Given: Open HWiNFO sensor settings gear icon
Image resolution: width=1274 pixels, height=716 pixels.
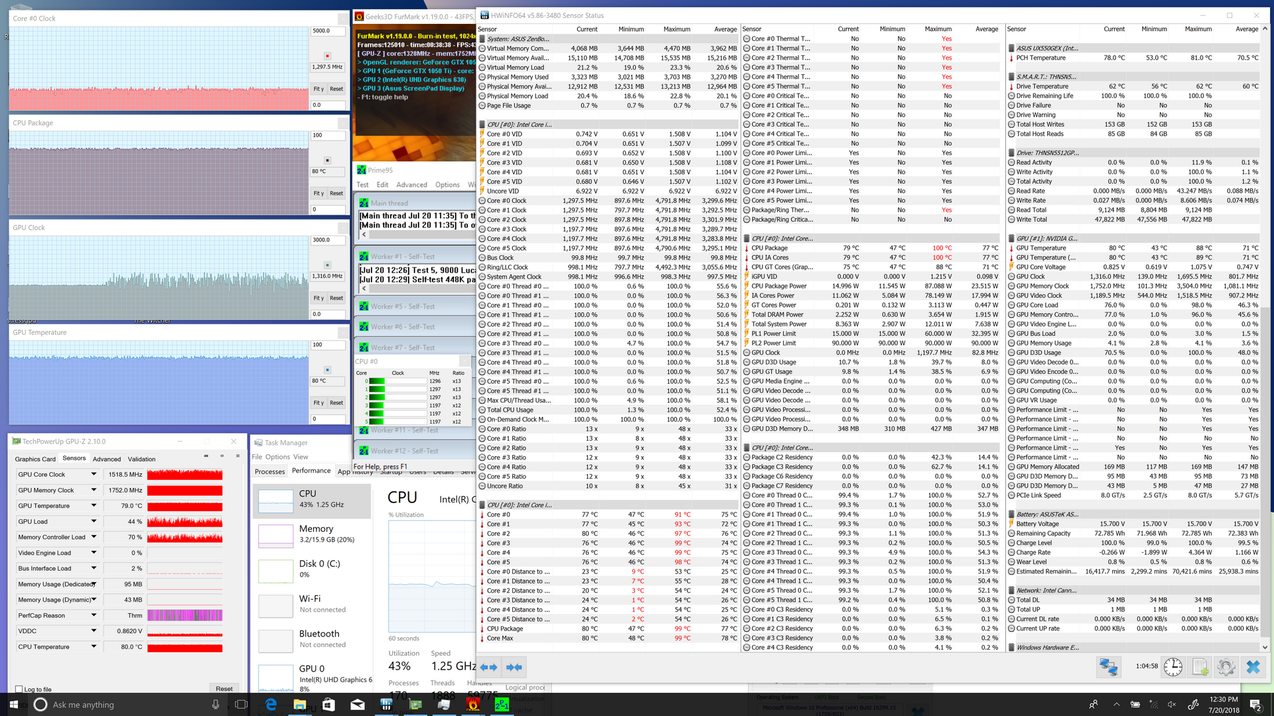Looking at the screenshot, I should coord(1226,667).
